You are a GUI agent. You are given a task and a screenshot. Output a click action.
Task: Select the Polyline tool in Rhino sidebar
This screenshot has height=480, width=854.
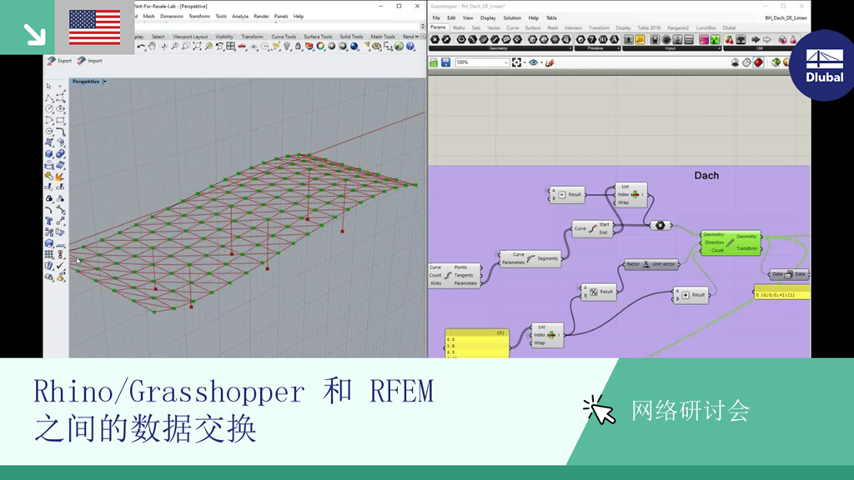tap(49, 98)
